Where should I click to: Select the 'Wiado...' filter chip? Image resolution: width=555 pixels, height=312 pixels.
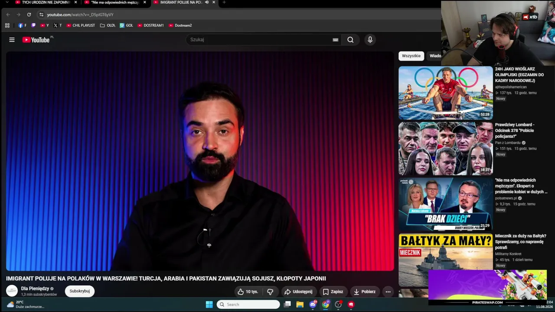tap(434, 56)
